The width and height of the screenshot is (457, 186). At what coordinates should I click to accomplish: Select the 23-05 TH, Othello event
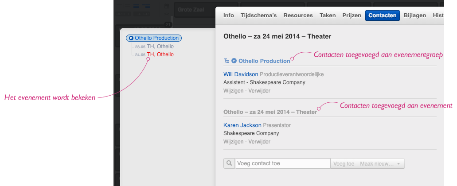tap(154, 46)
